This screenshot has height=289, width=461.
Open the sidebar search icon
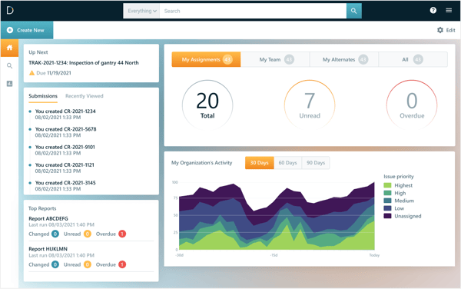tap(10, 66)
